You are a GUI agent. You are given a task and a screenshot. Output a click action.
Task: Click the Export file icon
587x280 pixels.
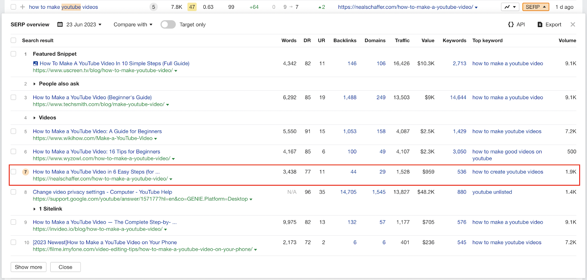tap(540, 25)
